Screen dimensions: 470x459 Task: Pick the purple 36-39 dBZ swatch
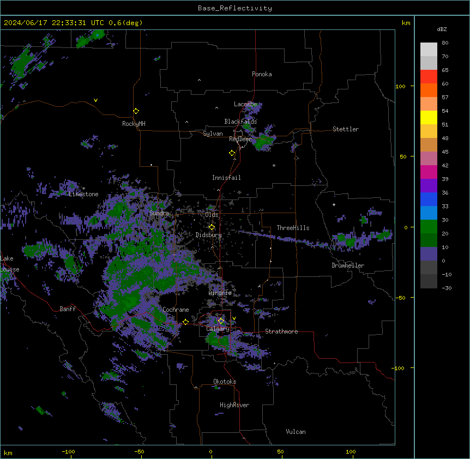[x=429, y=186]
